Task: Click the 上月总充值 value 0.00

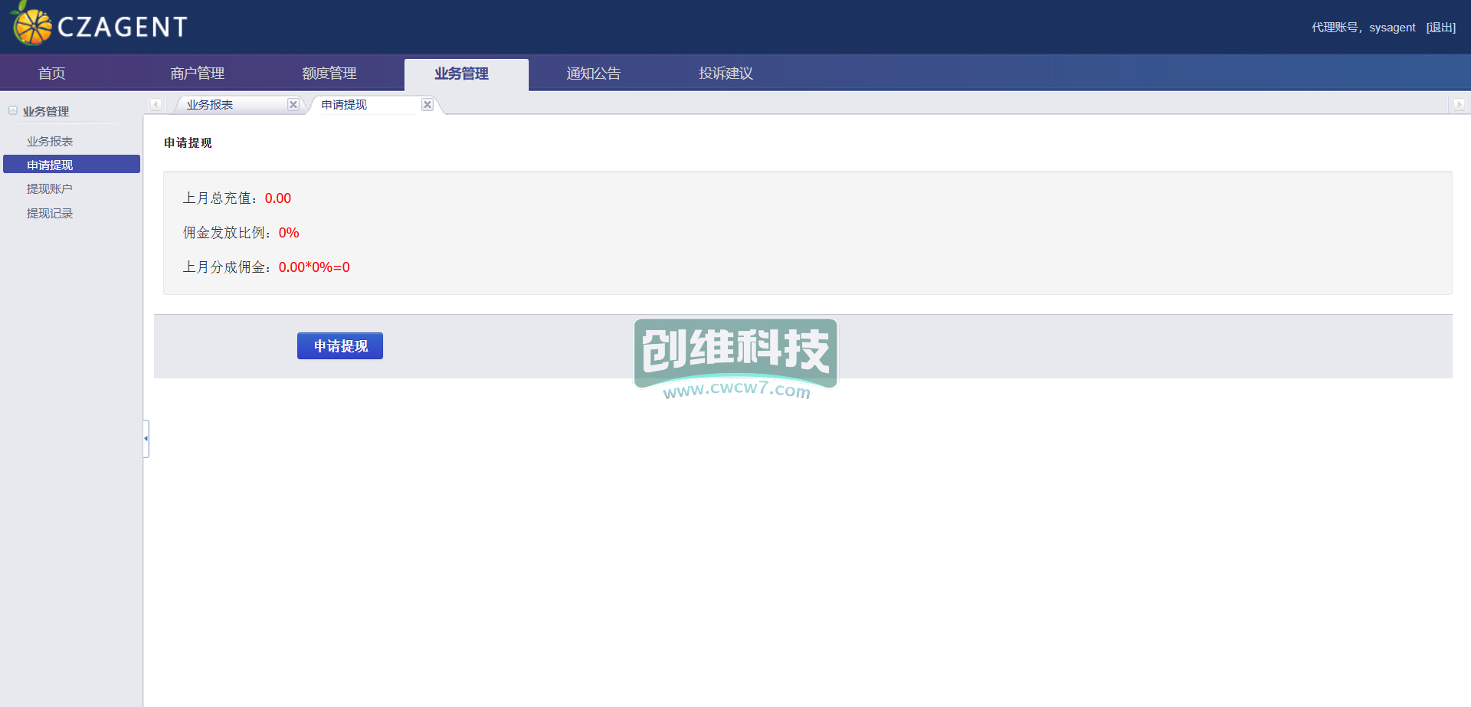Action: coord(278,198)
